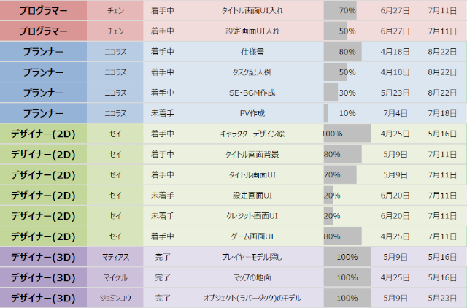Select the キャラクターデザイン絵 task cell
Image resolution: width=467 pixels, height=308 pixels.
tap(251, 134)
